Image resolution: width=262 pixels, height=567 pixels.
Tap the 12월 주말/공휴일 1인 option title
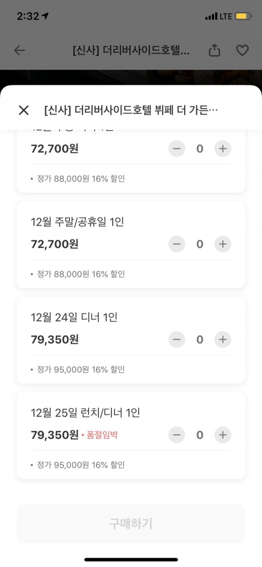click(x=78, y=222)
